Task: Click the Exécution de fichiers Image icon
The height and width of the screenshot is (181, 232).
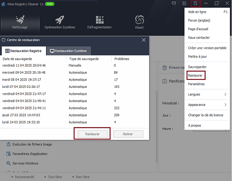Action: [x=9, y=144]
